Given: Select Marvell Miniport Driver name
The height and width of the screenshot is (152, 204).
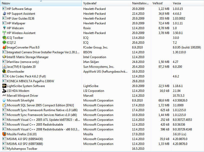Looking at the screenshot, I should point(22,96).
